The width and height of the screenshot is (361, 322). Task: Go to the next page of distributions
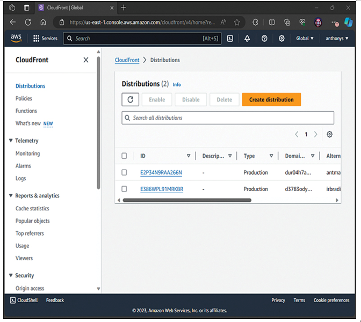316,134
